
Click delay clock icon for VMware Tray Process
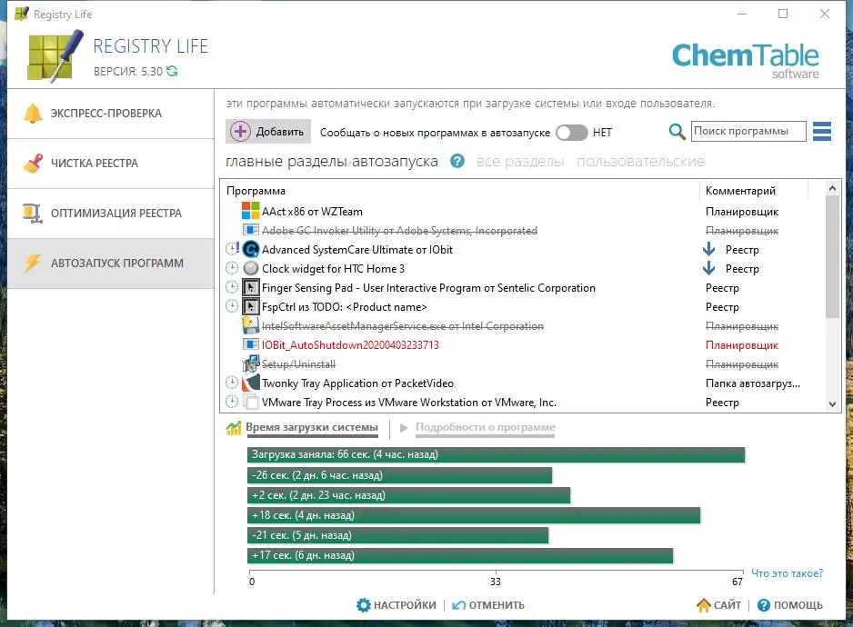(232, 402)
